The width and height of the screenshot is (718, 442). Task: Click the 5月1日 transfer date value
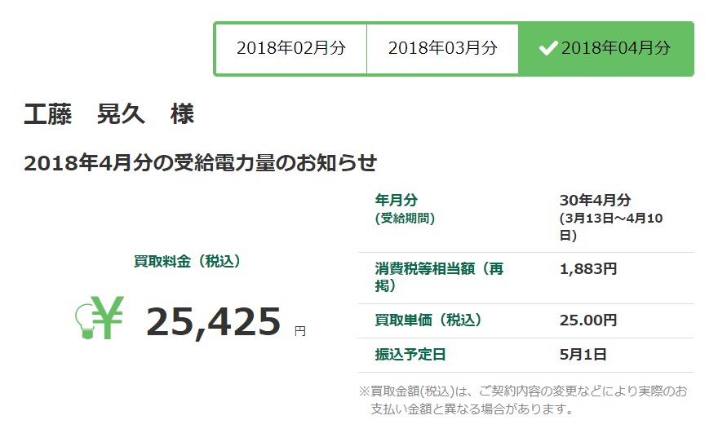point(583,355)
